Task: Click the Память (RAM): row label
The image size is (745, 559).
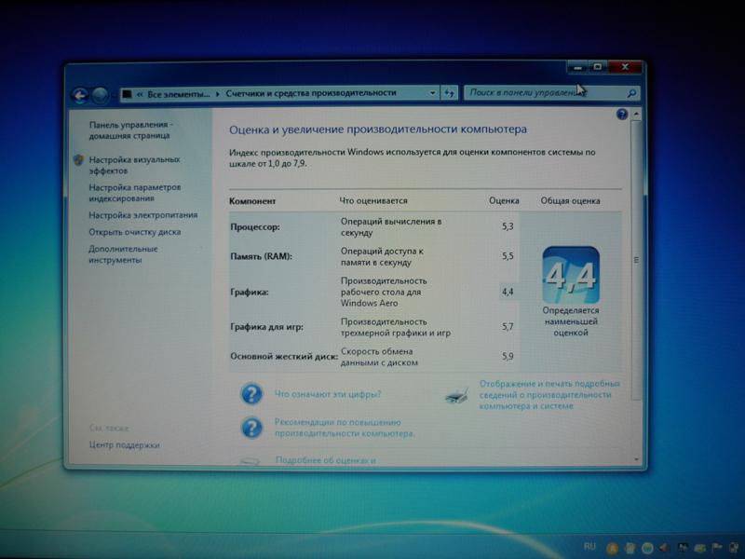Action: pyautogui.click(x=262, y=257)
